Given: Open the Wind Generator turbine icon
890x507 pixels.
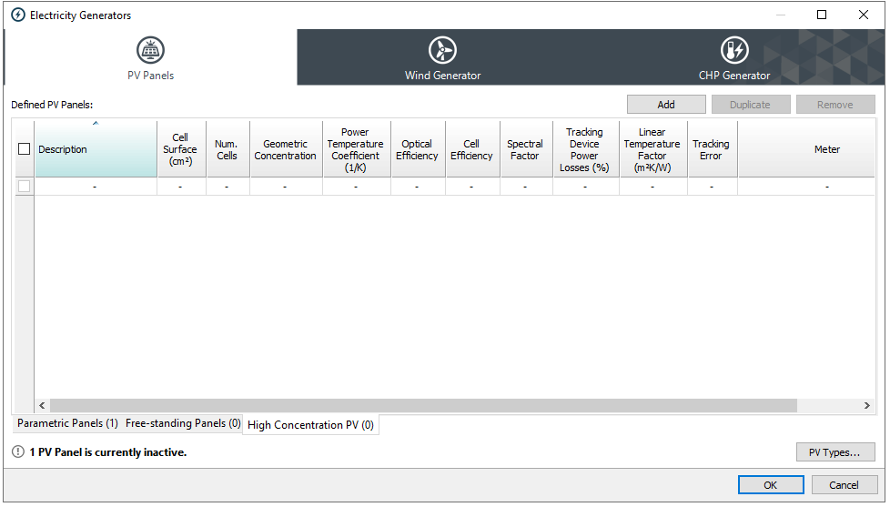Looking at the screenshot, I should 442,50.
